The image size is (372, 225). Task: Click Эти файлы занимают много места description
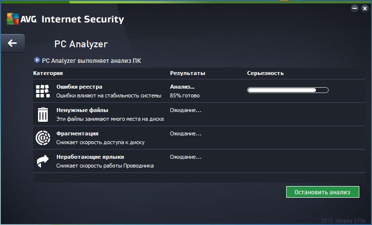[110, 119]
